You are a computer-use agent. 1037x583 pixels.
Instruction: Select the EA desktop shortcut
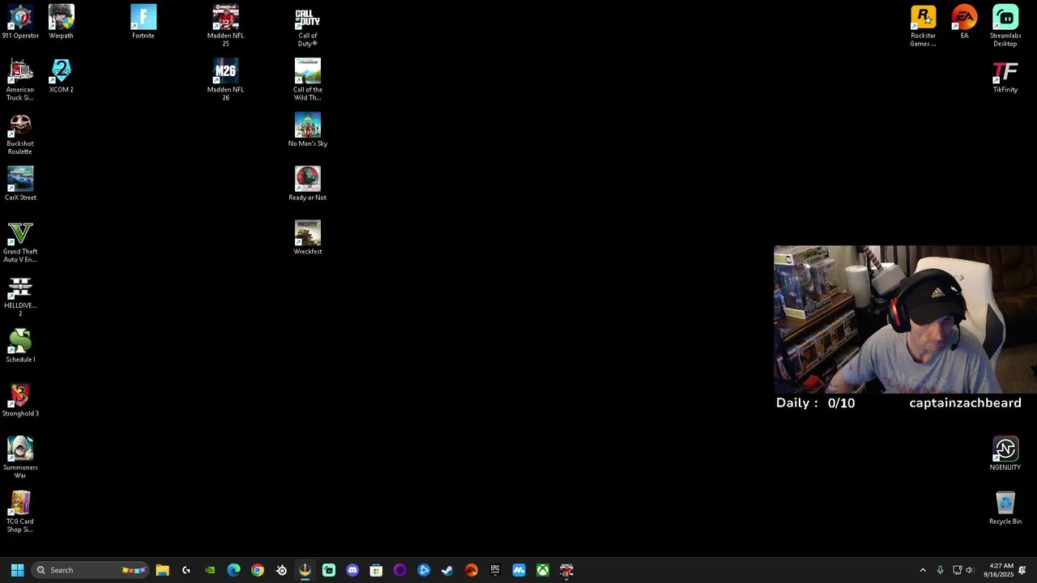tap(964, 22)
